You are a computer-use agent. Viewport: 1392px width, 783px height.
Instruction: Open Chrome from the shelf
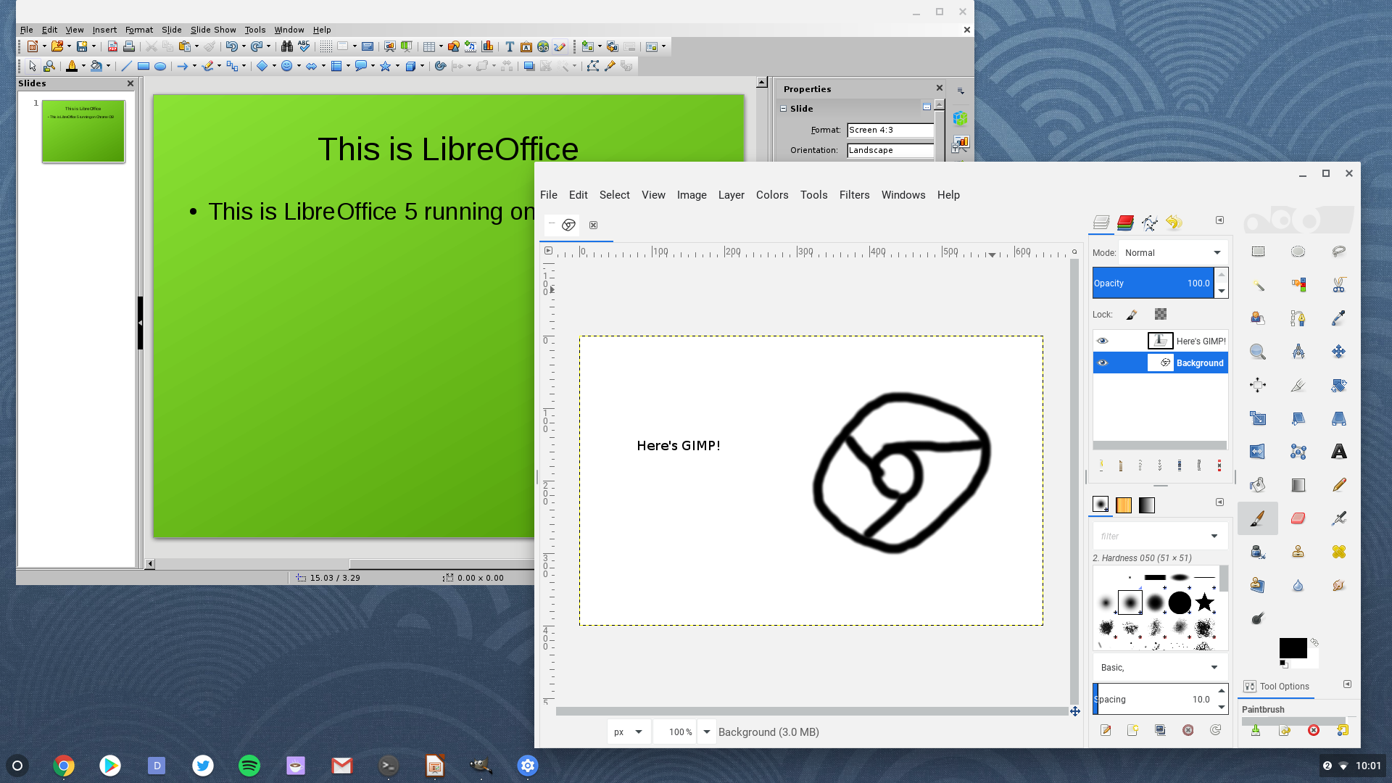64,766
